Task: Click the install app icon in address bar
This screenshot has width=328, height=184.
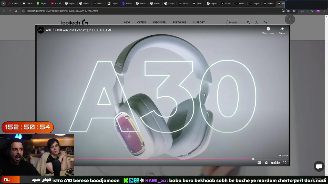Action: 283,11
